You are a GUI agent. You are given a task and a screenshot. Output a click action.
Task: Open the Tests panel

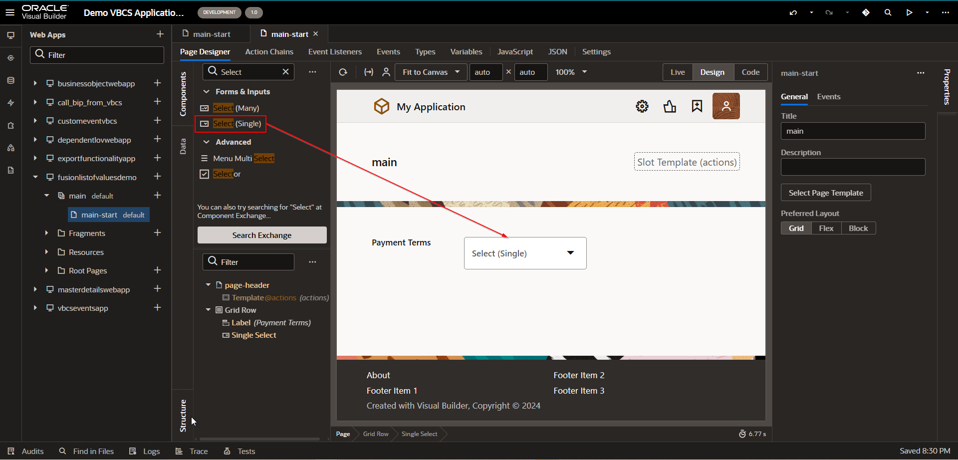point(239,451)
